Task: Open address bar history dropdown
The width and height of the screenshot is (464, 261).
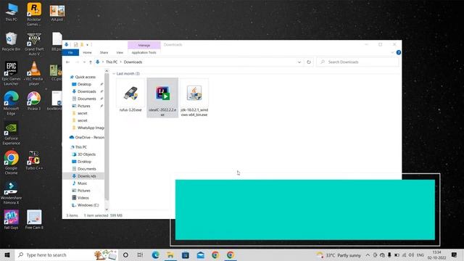Action: pos(299,62)
